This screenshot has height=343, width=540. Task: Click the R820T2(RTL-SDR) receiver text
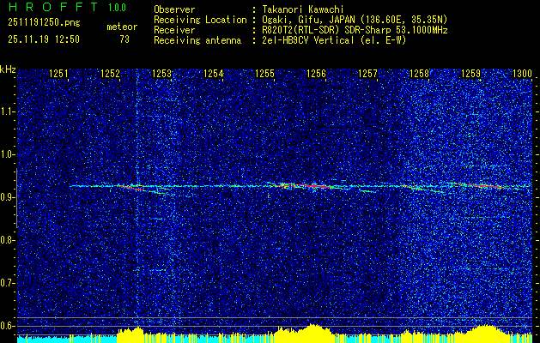point(355,30)
